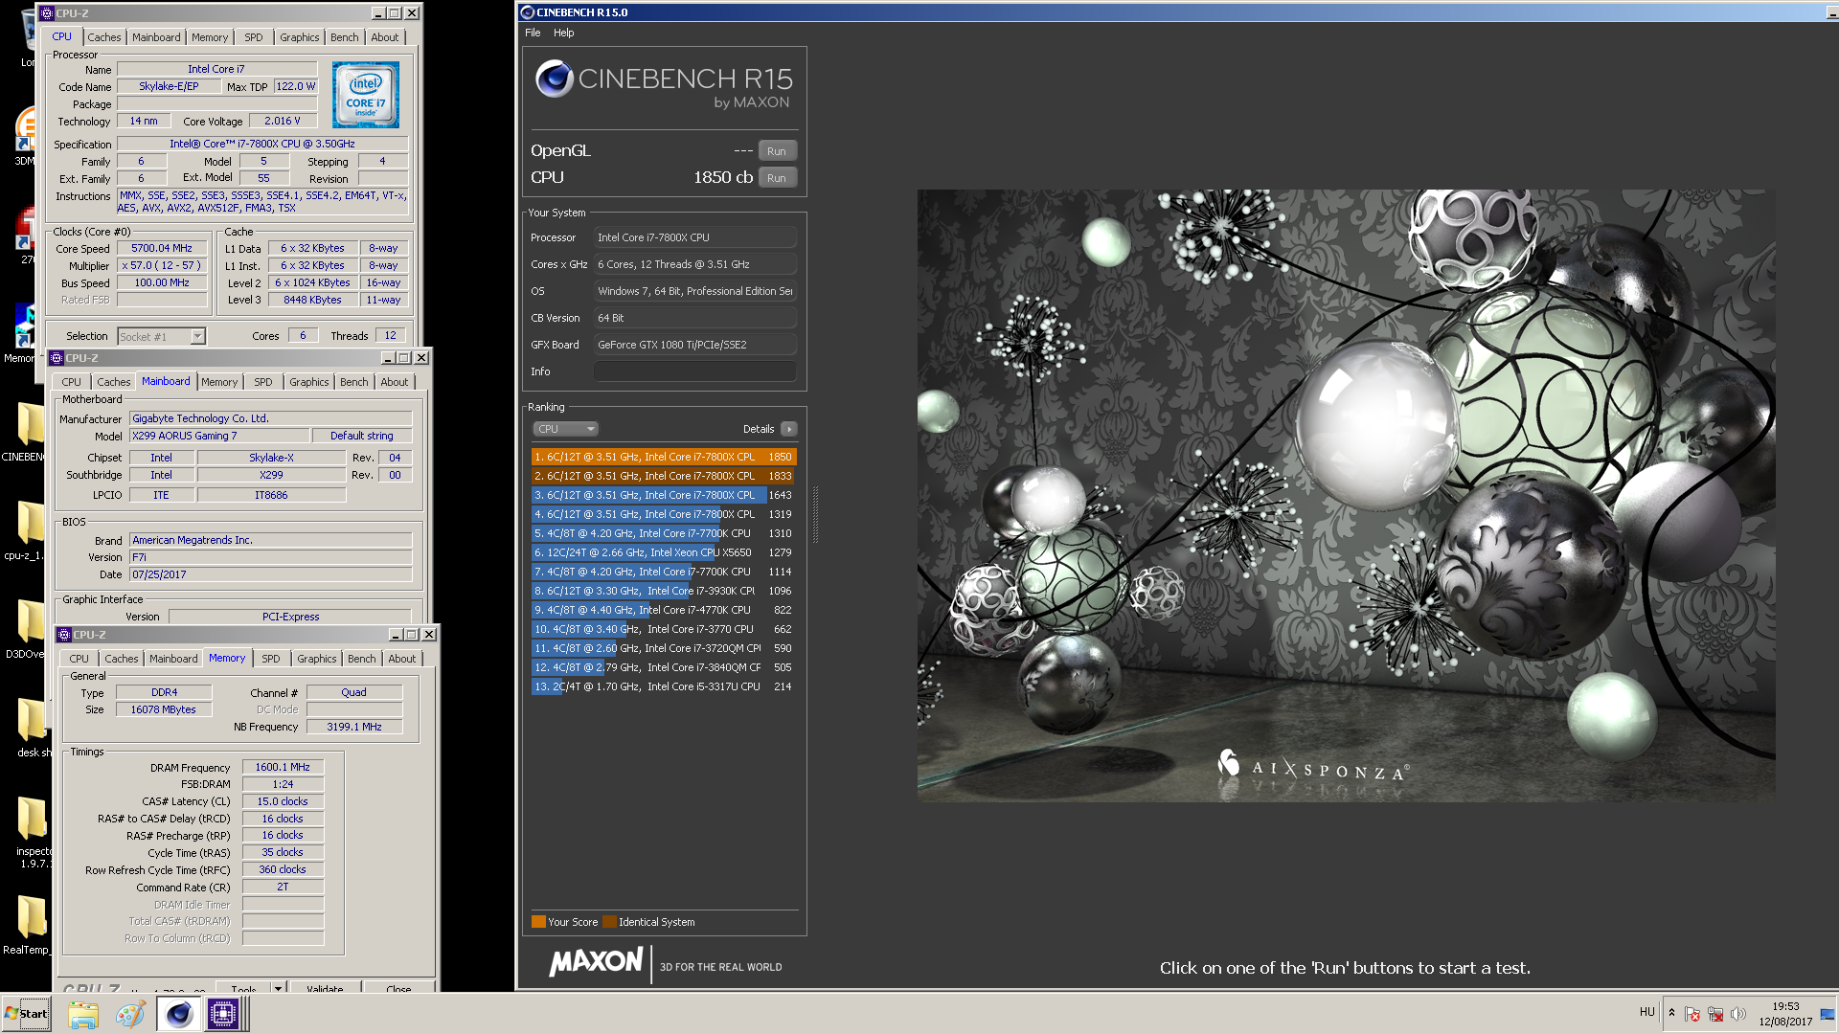The image size is (1839, 1034).
Task: Open Graphics tab in Mainboard CPU-Z window
Action: (309, 382)
